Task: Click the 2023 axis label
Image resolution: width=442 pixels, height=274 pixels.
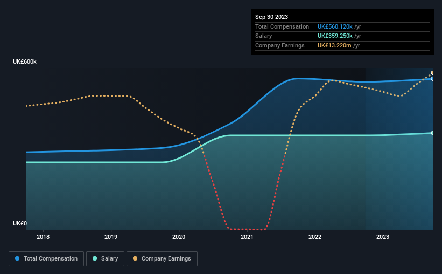Action: click(383, 237)
